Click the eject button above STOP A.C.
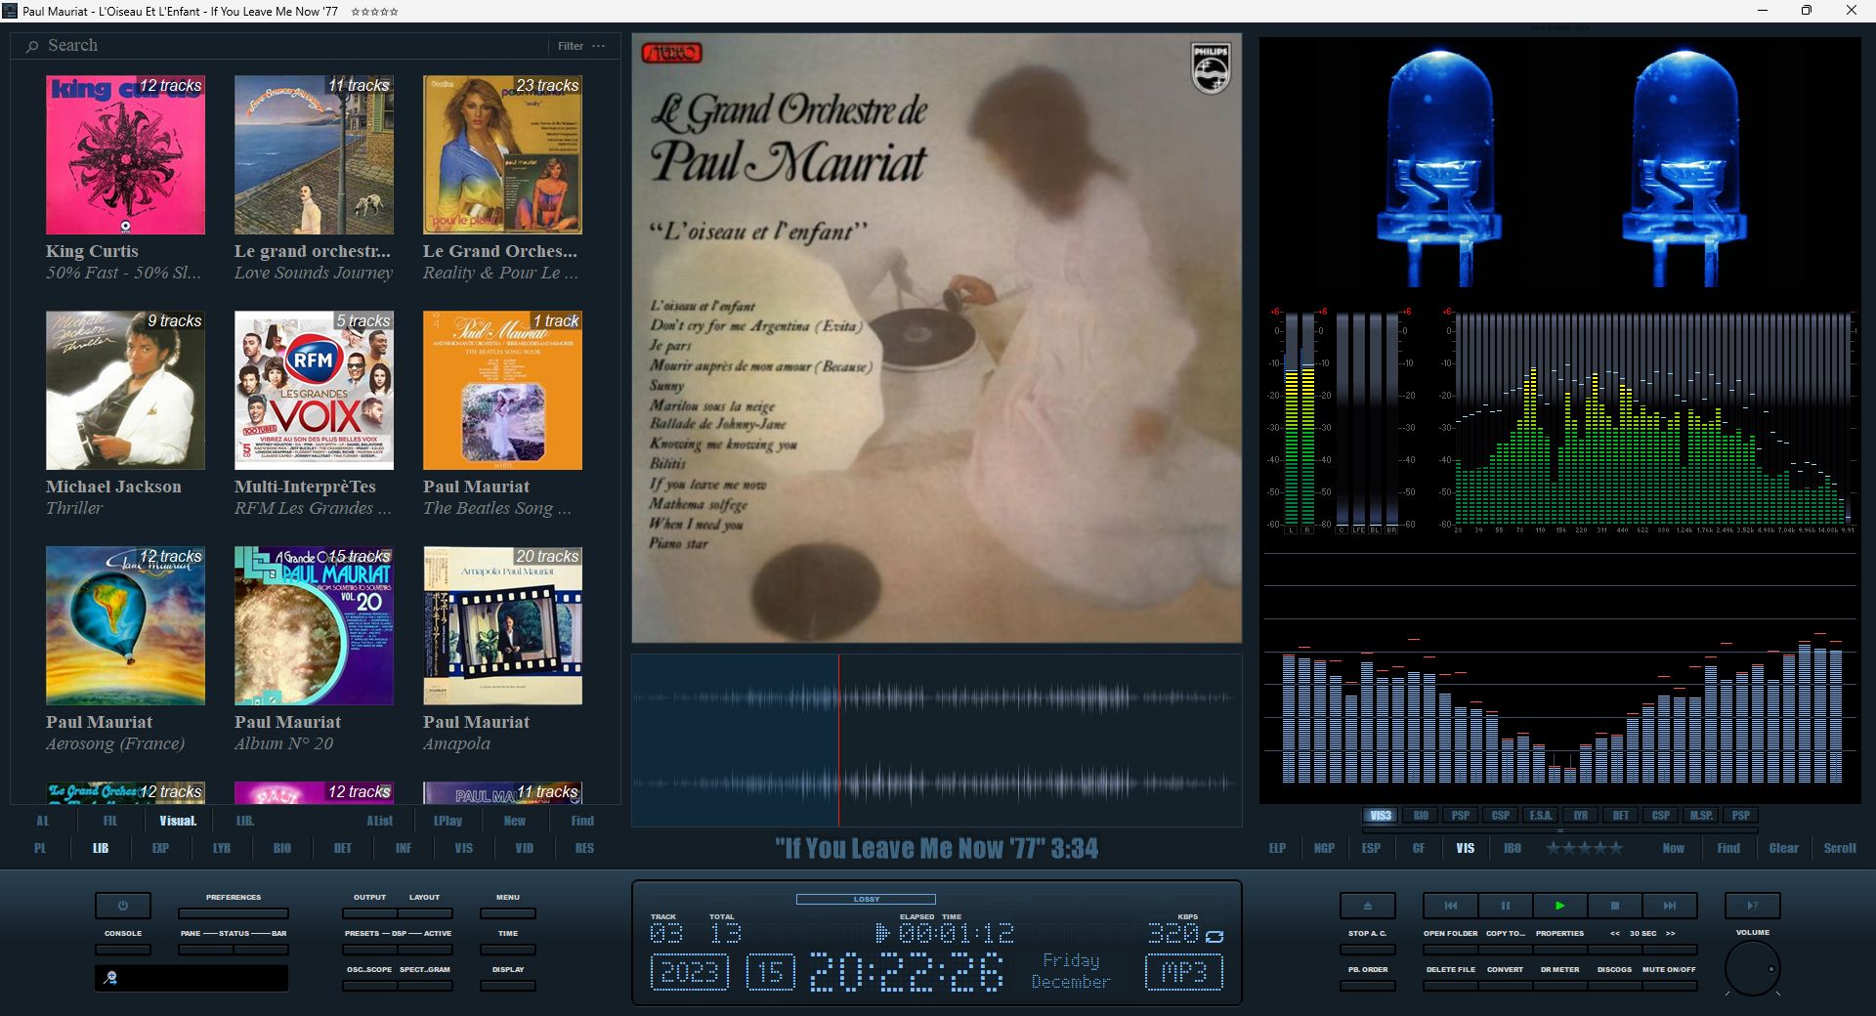 [x=1367, y=906]
